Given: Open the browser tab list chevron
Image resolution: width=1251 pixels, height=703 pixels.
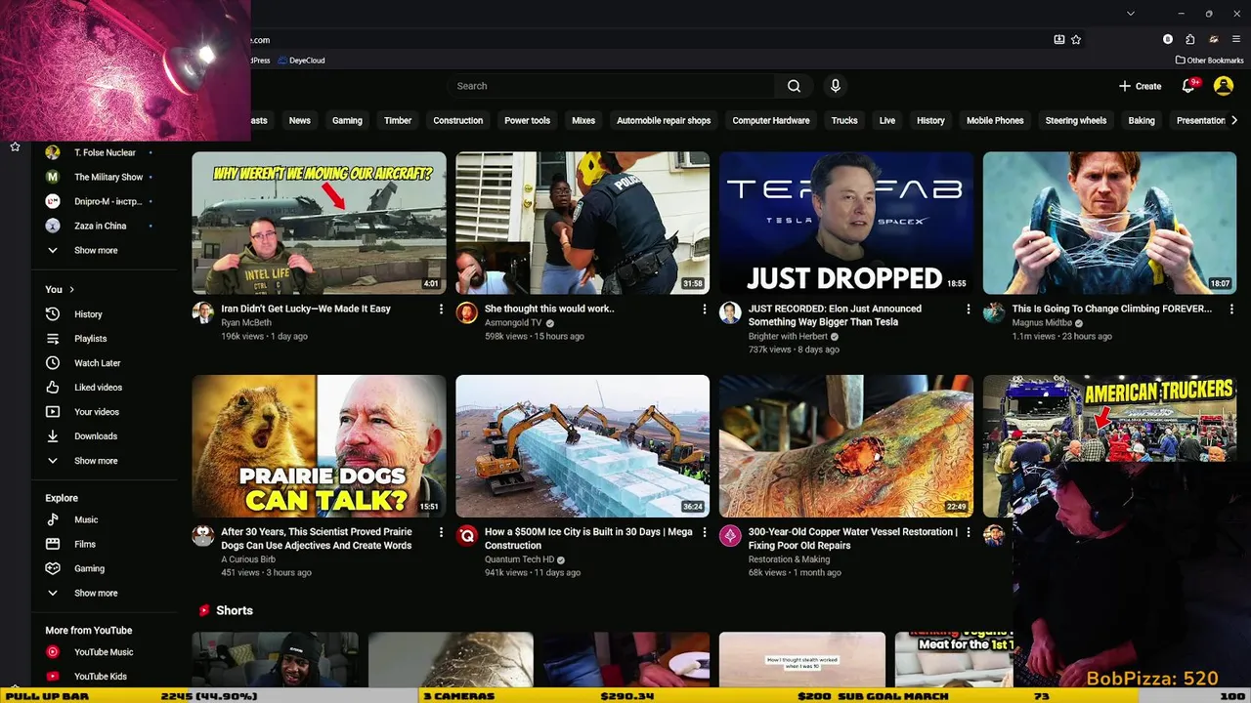Looking at the screenshot, I should point(1131,14).
